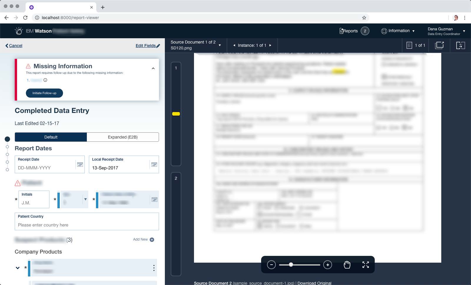Expand the Information menu
The height and width of the screenshot is (285, 471).
[x=398, y=31]
